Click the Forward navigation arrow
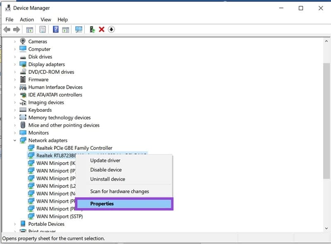Viewport: 331px width, 244px height. [17, 29]
